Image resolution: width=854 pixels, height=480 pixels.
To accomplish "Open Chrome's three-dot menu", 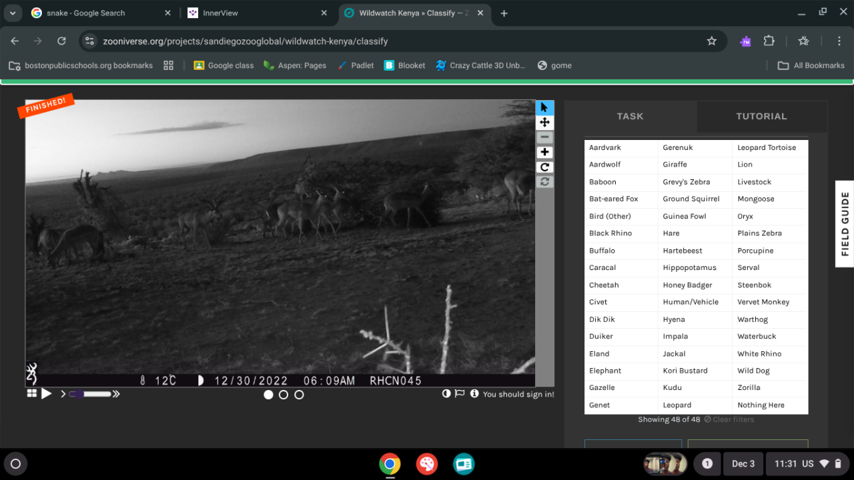I will click(839, 41).
